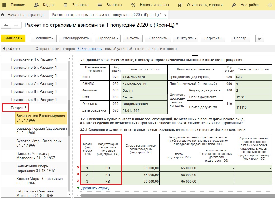Click the line 140 sum in month 2 row

tap(141, 175)
